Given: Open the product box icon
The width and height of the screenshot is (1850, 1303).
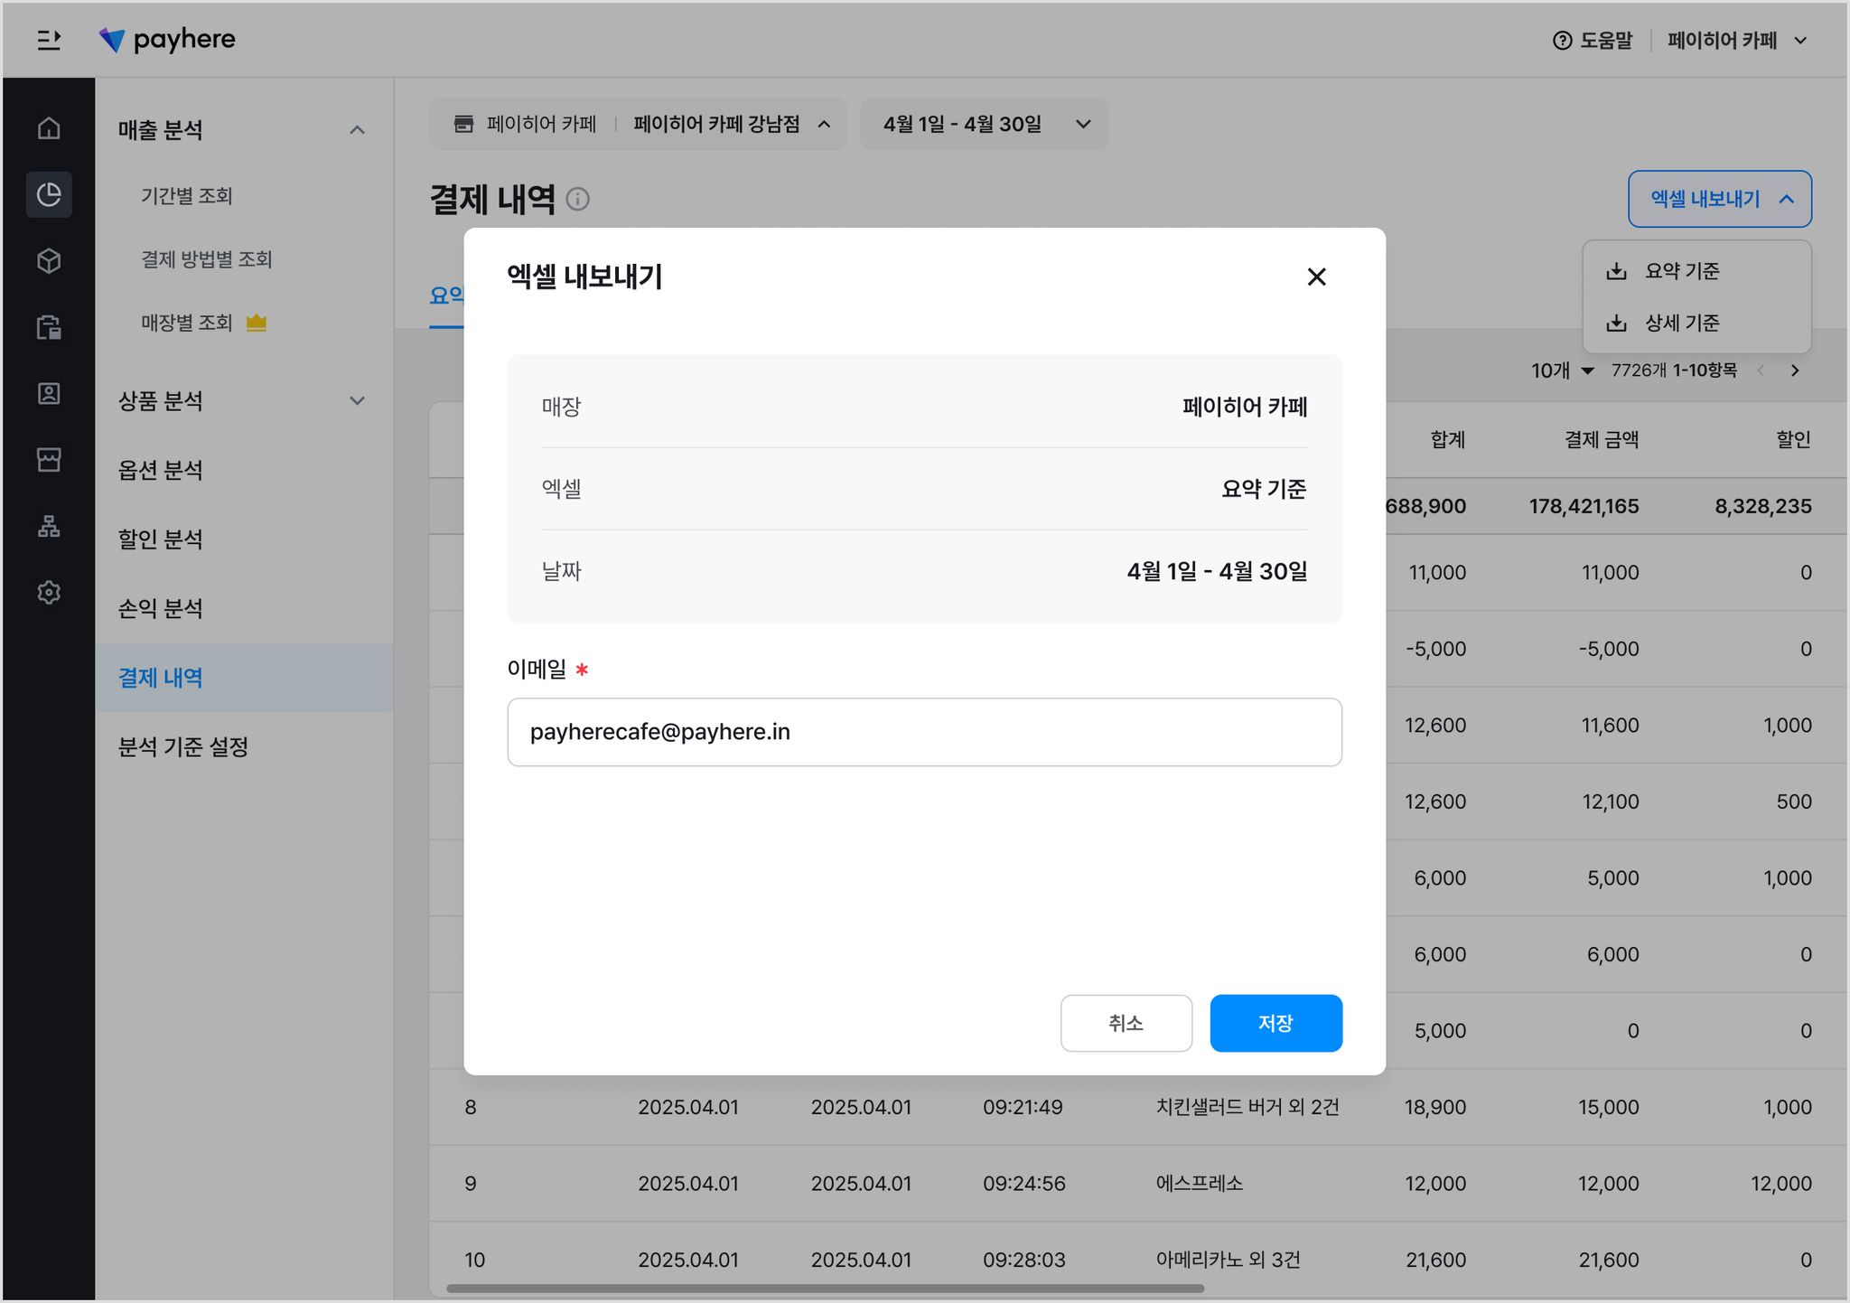Looking at the screenshot, I should (49, 261).
